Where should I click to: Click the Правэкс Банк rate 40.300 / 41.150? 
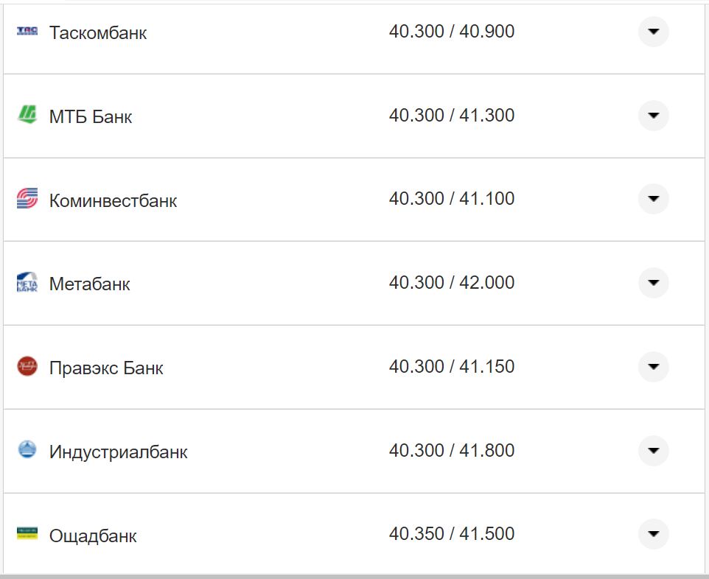click(x=452, y=367)
